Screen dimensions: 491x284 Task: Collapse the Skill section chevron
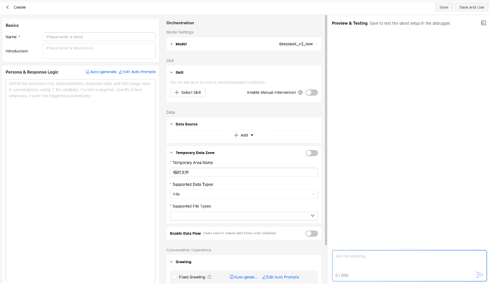(171, 73)
